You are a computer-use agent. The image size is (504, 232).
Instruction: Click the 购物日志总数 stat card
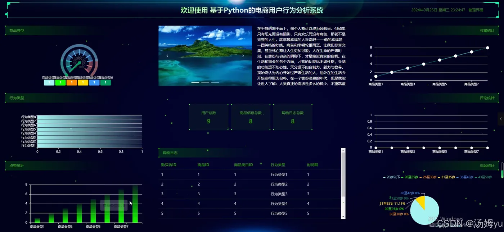click(x=293, y=117)
